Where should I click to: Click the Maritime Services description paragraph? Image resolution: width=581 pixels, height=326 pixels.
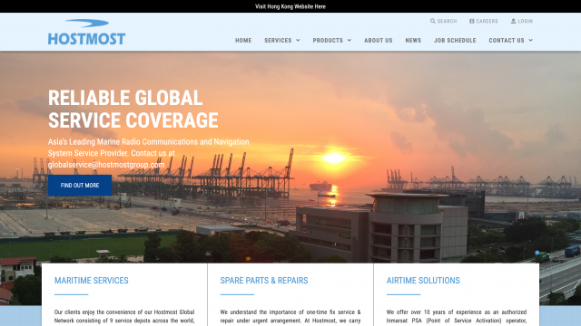tap(124, 317)
